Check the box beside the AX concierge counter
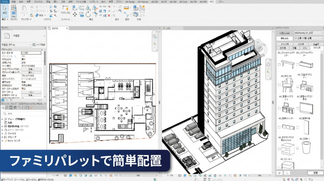The image size is (324, 181). pos(279,65)
